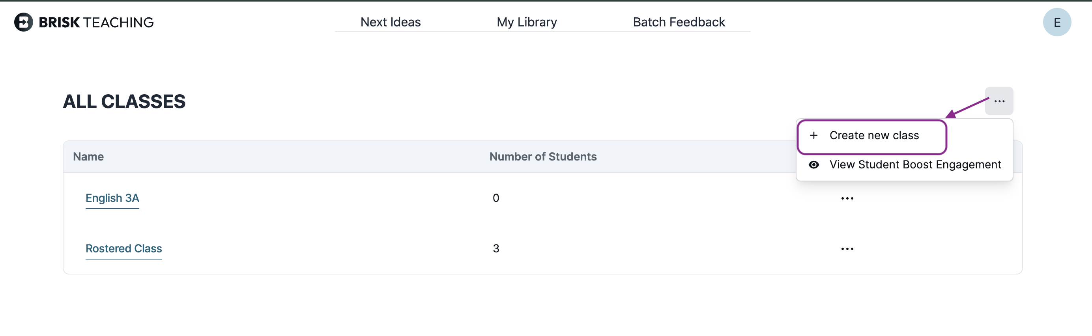Expand the account menu from avatar E

(x=1057, y=22)
